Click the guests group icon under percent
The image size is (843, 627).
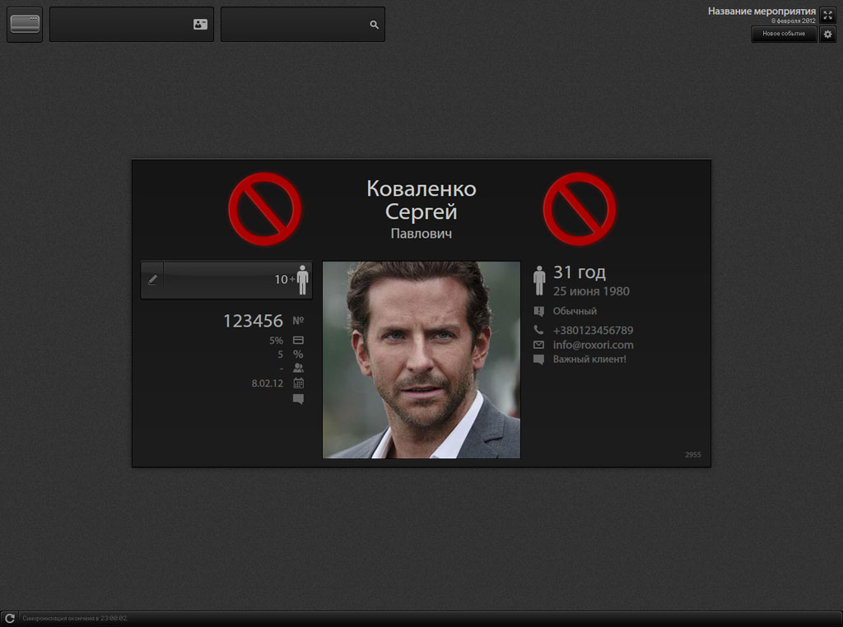(298, 368)
